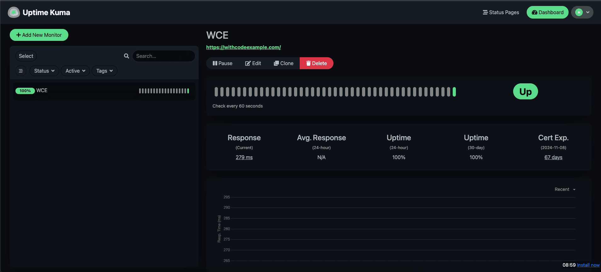The width and height of the screenshot is (601, 272).
Task: Open the Recent chart range dropdown
Action: (x=565, y=189)
